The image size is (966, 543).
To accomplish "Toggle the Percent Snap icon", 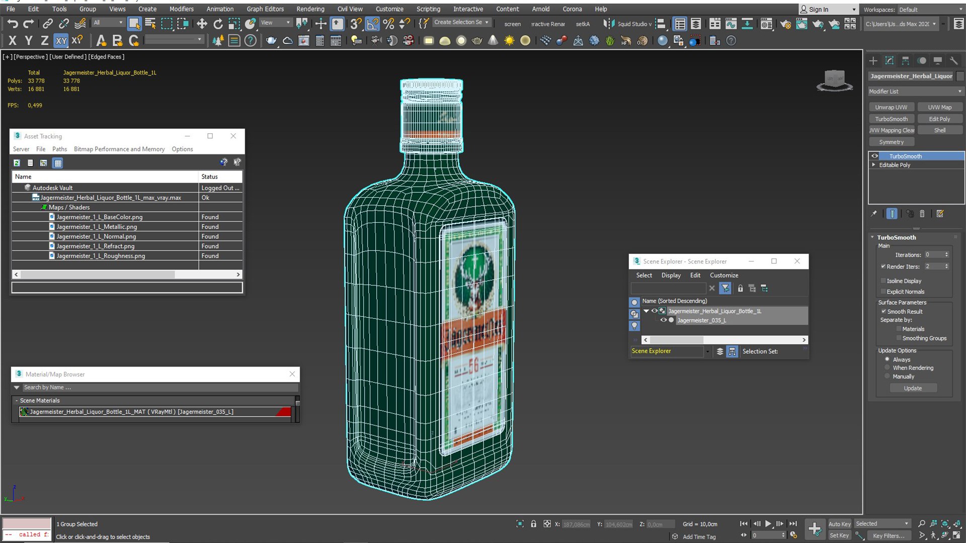I will (388, 24).
